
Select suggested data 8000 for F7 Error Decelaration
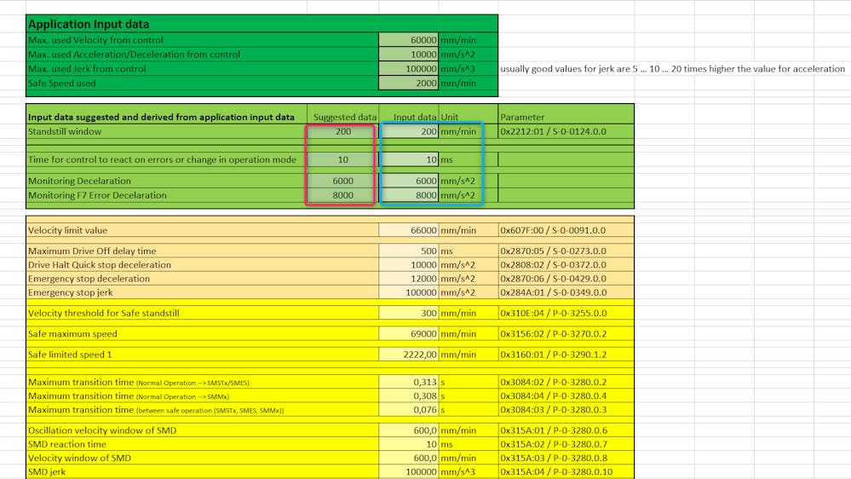tap(343, 195)
